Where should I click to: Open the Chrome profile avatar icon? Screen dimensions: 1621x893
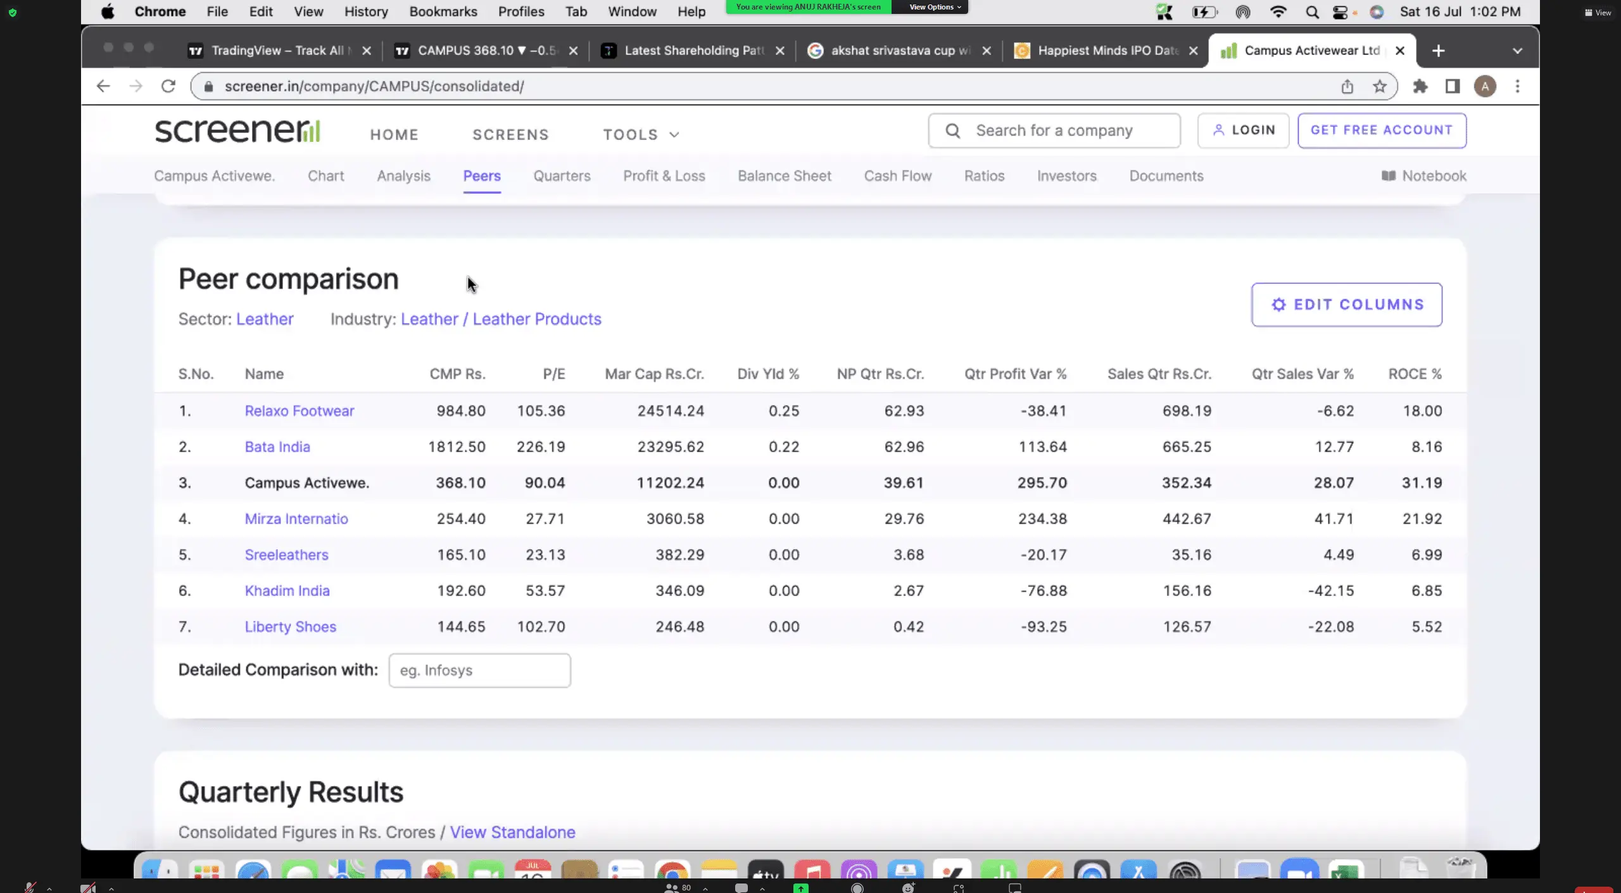(1485, 86)
